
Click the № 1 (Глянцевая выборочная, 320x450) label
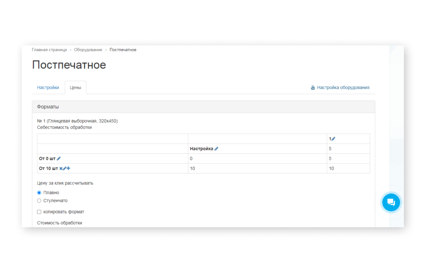78,121
